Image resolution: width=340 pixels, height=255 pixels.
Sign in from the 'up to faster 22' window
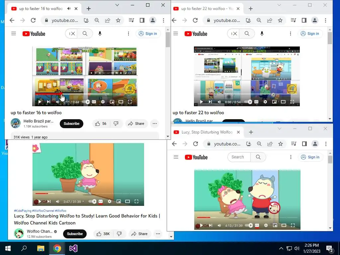(x=310, y=34)
